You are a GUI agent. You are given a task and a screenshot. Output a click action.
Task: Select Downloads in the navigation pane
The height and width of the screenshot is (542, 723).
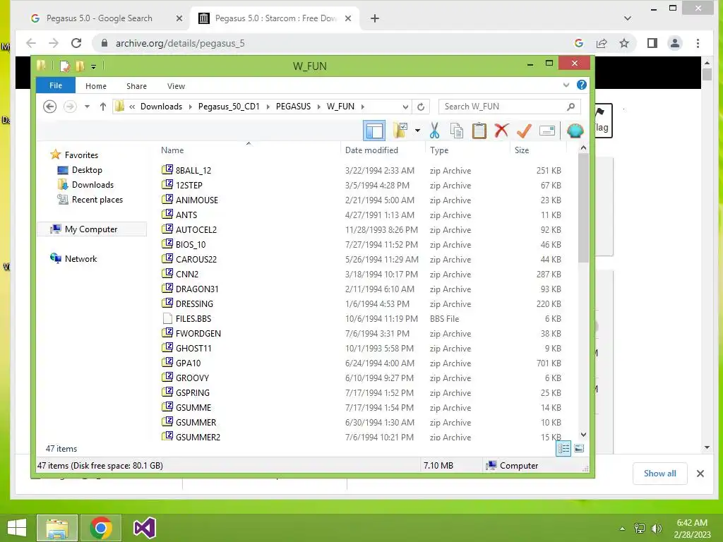(92, 185)
